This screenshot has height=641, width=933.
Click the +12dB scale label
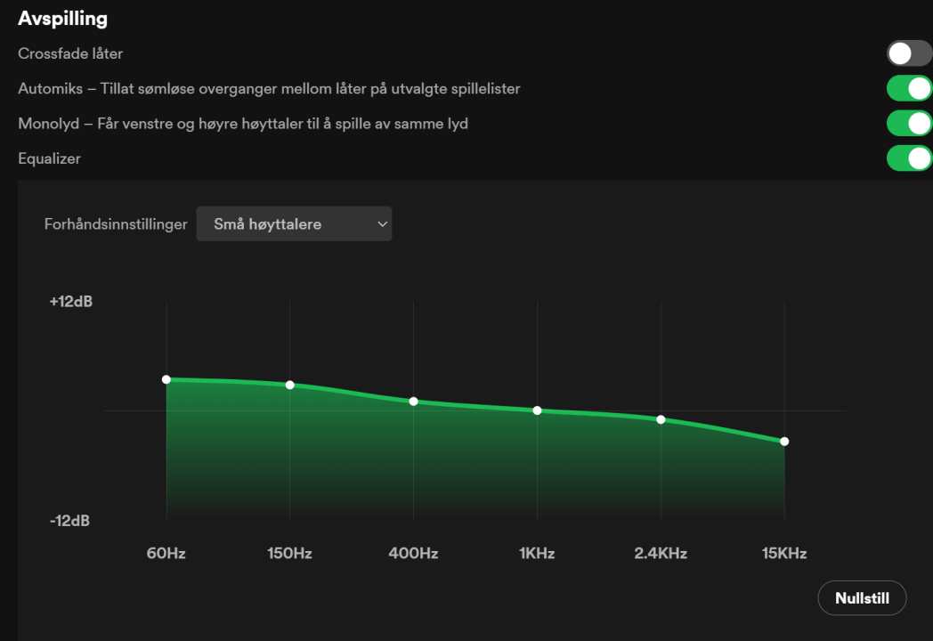(71, 302)
